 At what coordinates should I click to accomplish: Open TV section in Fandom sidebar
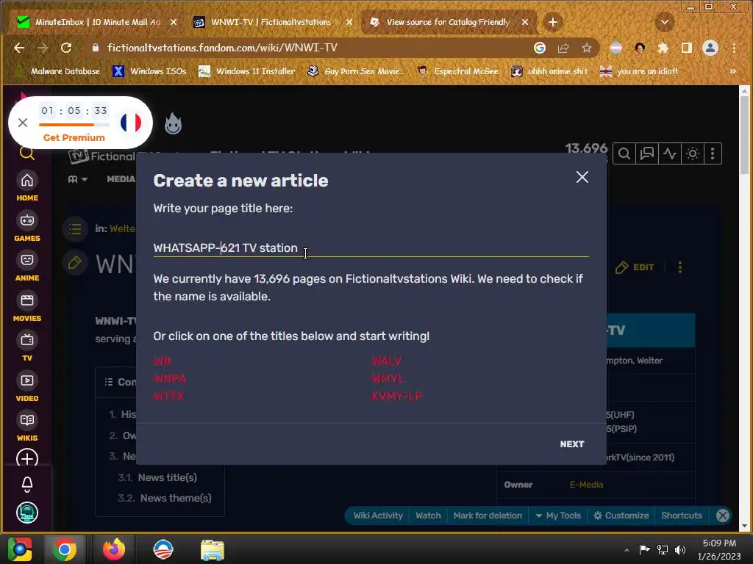pyautogui.click(x=27, y=347)
